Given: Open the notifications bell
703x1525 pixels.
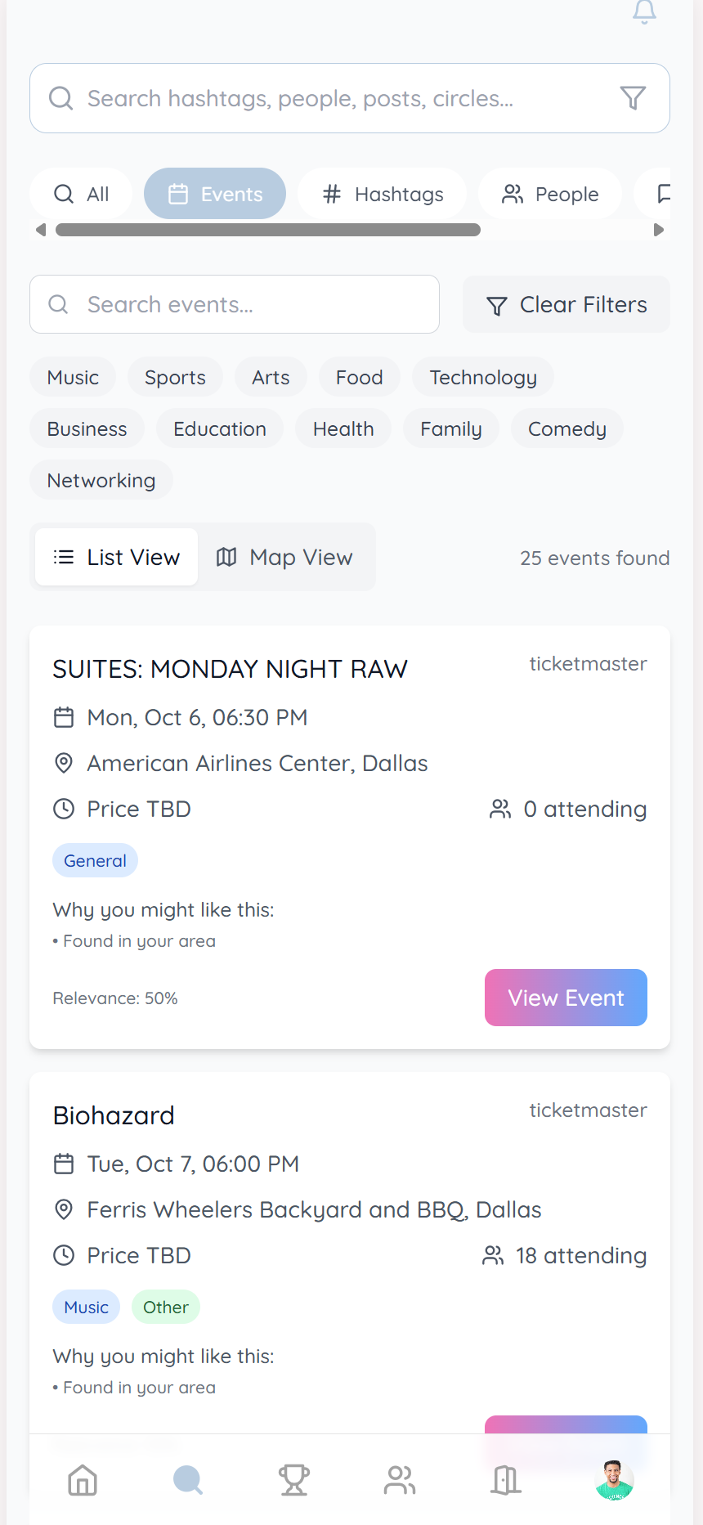Looking at the screenshot, I should 644,11.
